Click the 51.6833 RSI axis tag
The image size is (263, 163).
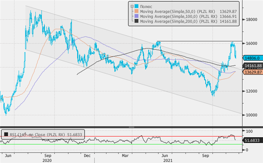click(x=253, y=140)
